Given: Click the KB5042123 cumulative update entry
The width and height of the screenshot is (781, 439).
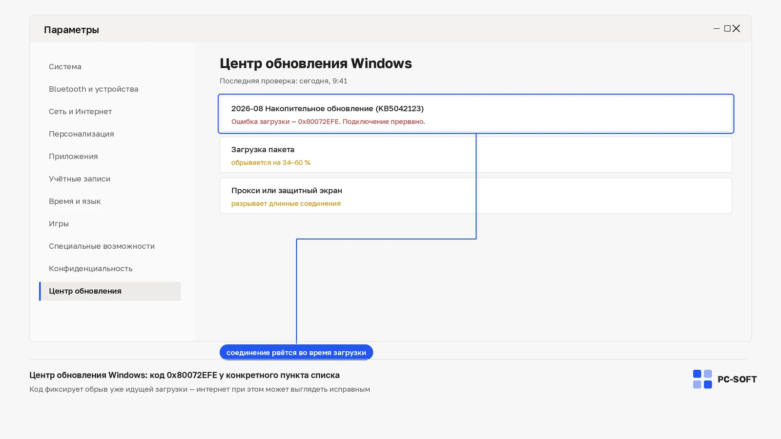Looking at the screenshot, I should [x=476, y=114].
